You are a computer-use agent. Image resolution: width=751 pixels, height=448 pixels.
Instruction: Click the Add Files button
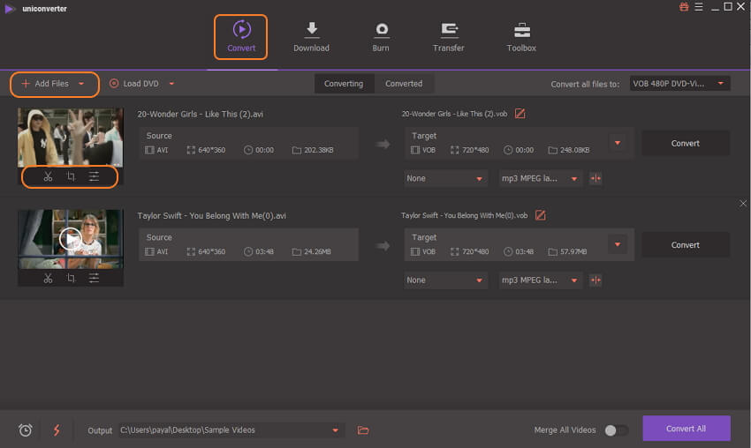pos(46,84)
